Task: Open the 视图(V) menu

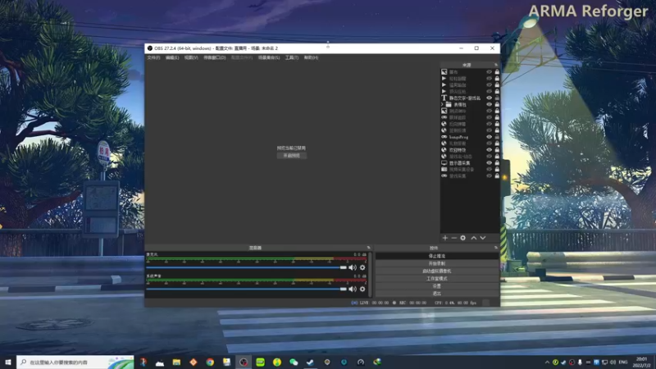Action: 191,57
